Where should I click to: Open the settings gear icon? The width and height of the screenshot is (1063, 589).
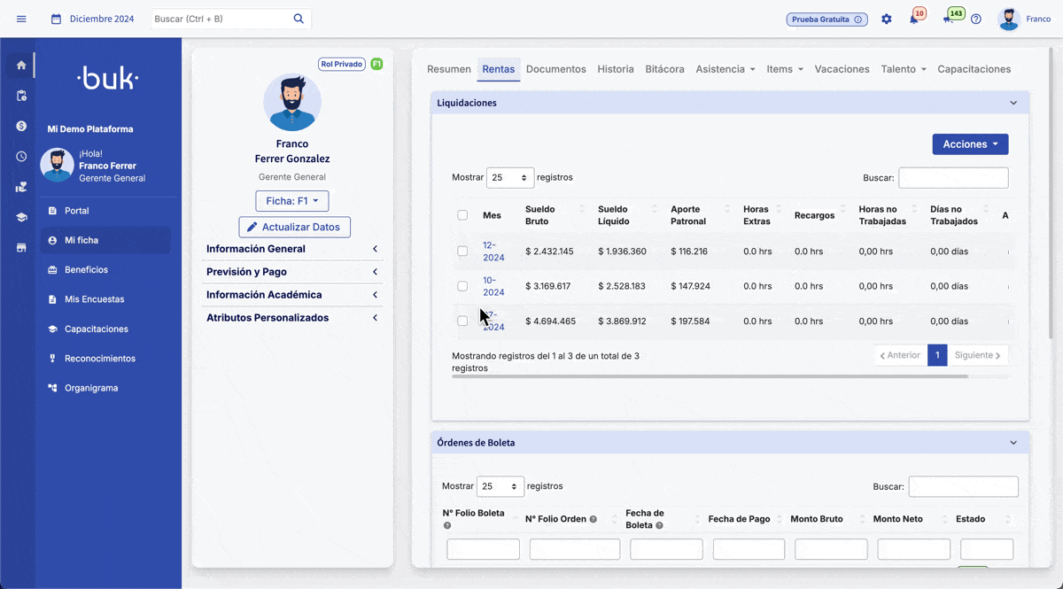point(887,19)
